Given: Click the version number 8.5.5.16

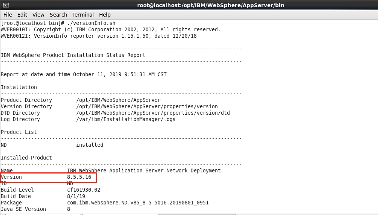Looking at the screenshot, I should tap(79, 177).
